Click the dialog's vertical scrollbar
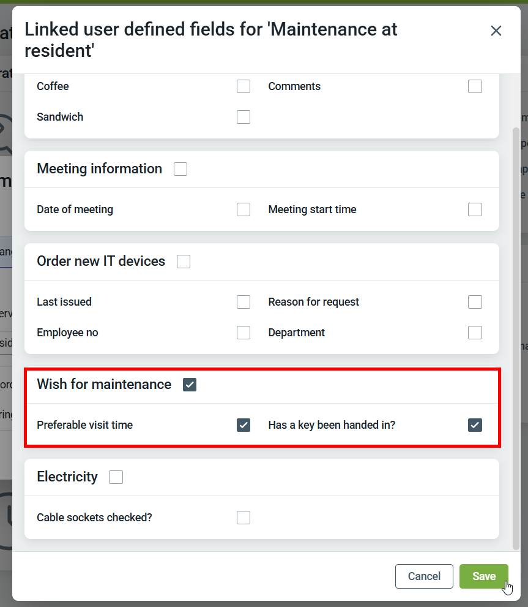Image resolution: width=528 pixels, height=607 pixels. coord(516,337)
